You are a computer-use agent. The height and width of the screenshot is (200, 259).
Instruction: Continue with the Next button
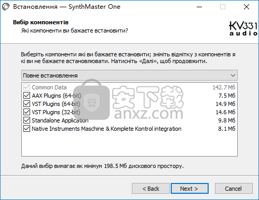[189, 189]
